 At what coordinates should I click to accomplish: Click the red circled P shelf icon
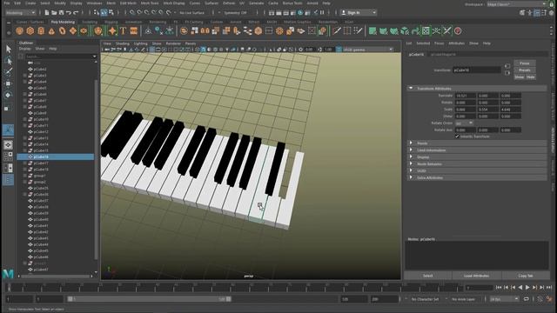[458, 31]
